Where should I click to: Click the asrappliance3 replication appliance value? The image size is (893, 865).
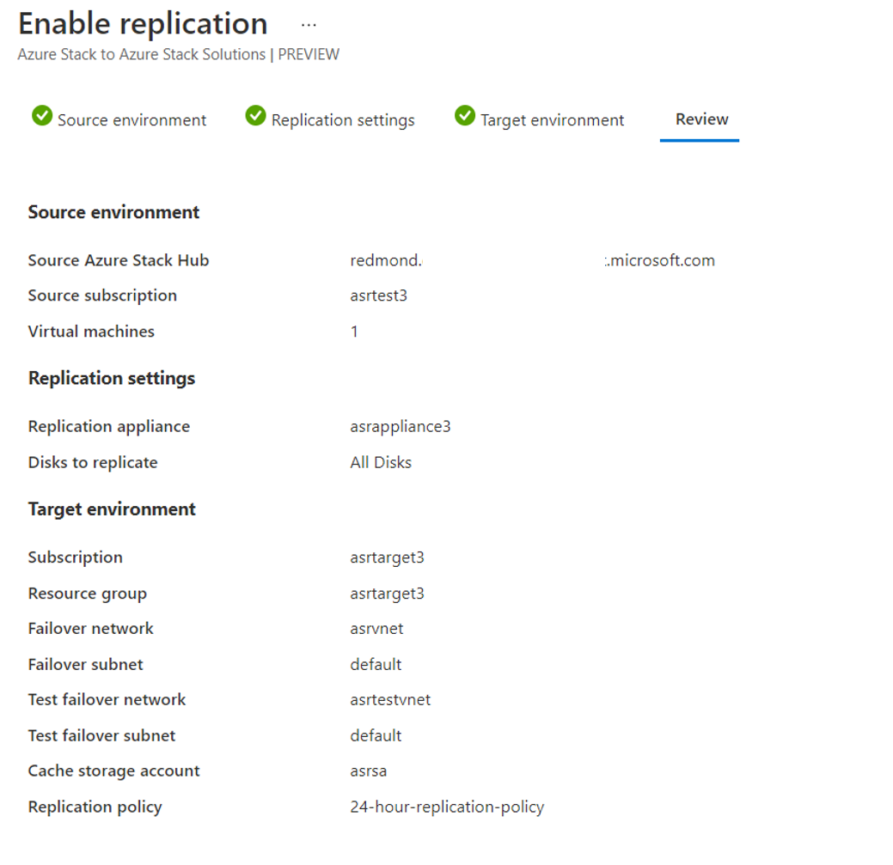(401, 426)
